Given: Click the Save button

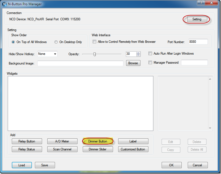Looking at the screenshot, I should click(45, 165).
